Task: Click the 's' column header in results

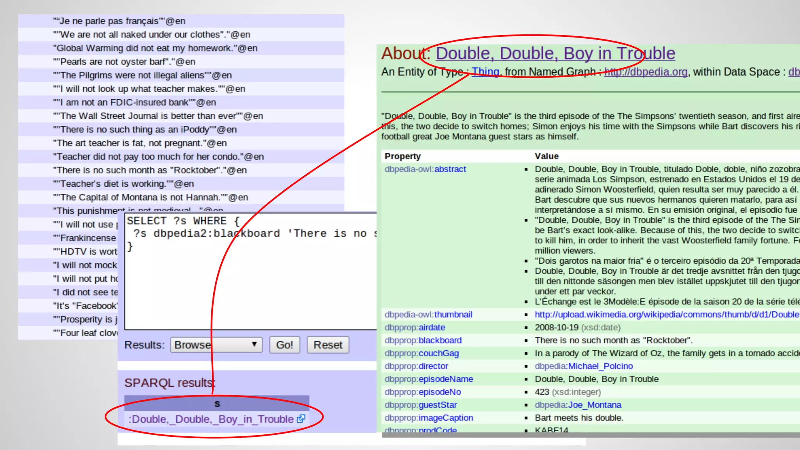Action: tap(217, 404)
